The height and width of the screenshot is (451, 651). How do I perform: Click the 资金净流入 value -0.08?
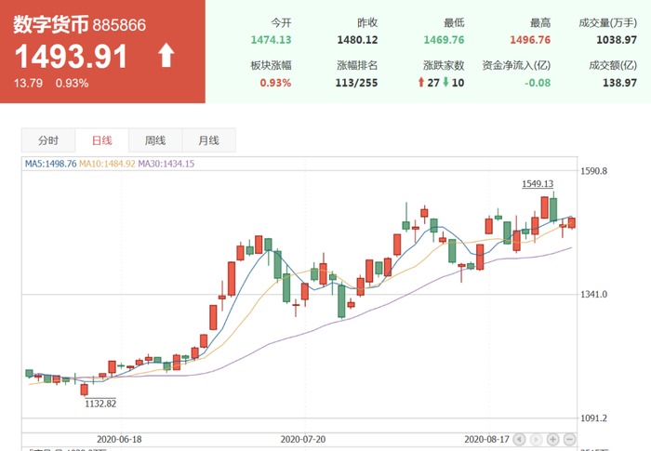538,83
